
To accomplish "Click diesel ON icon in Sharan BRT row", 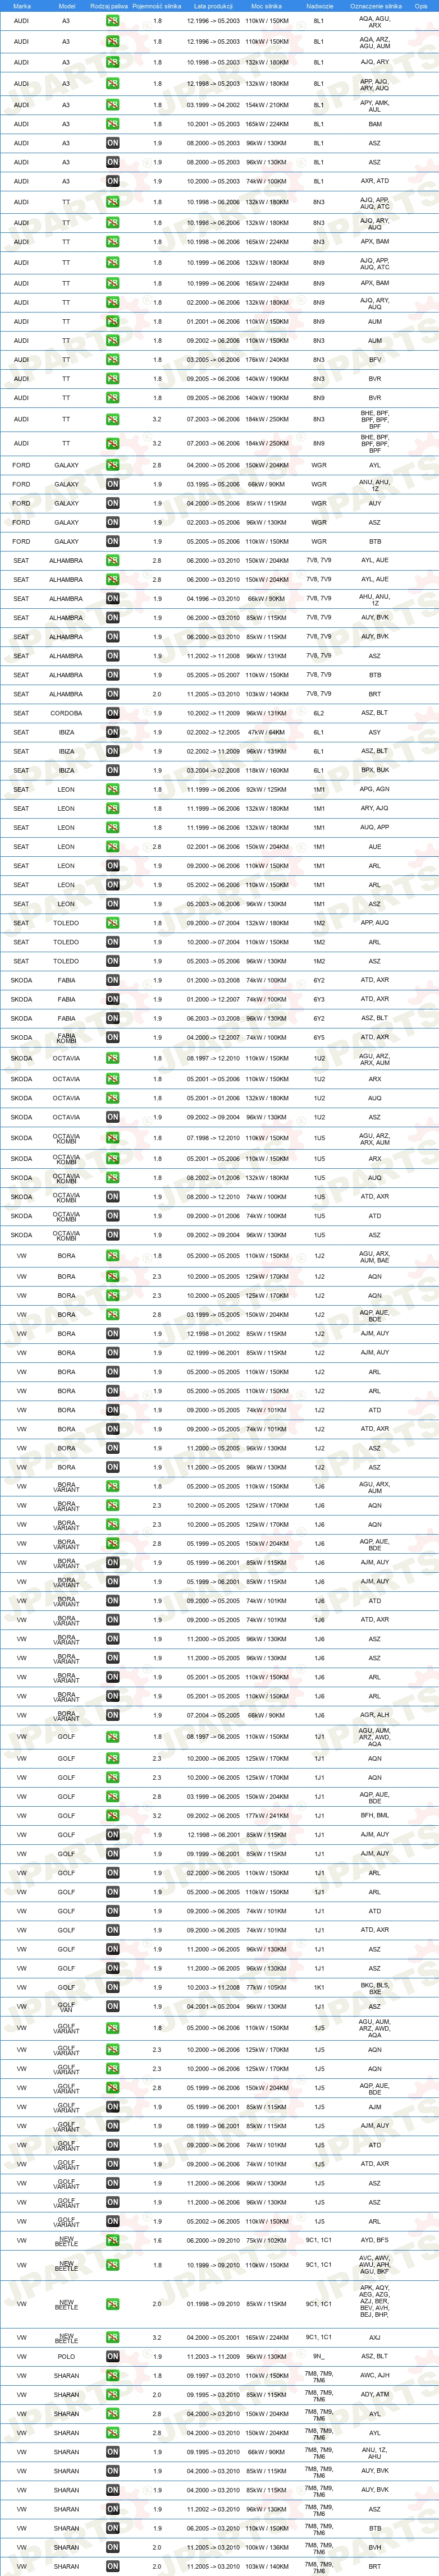I will click(x=112, y=2566).
